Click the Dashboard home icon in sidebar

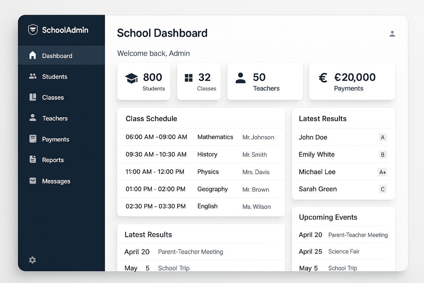point(32,55)
